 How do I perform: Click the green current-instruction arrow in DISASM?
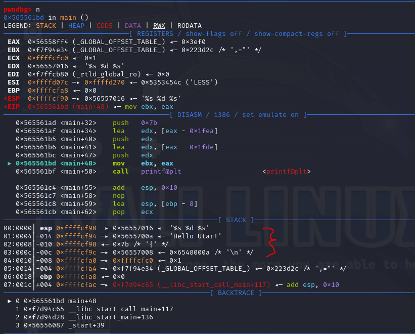(x=10, y=163)
